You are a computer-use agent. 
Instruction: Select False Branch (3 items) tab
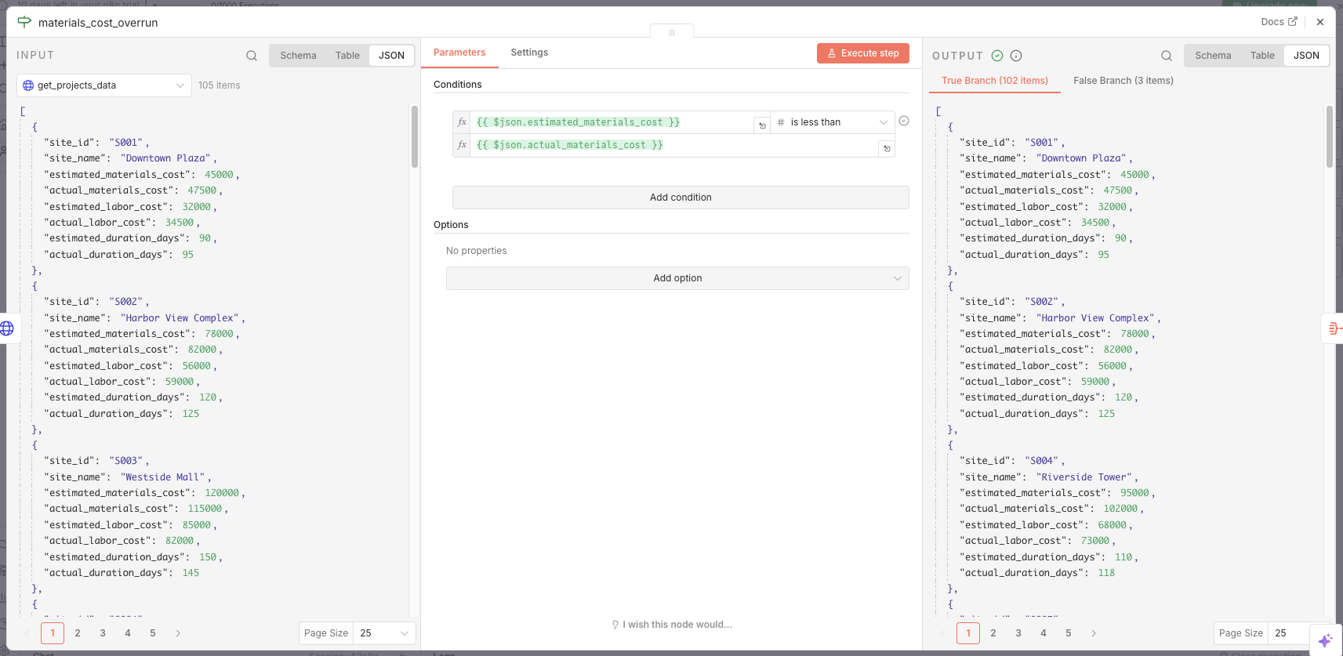(x=1123, y=81)
